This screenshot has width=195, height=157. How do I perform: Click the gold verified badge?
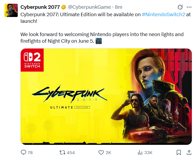(64, 7)
